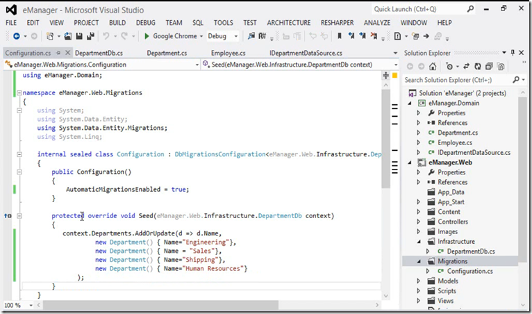This screenshot has width=532, height=314.
Task: Click the Find in Files toolbar icon
Action: click(251, 36)
